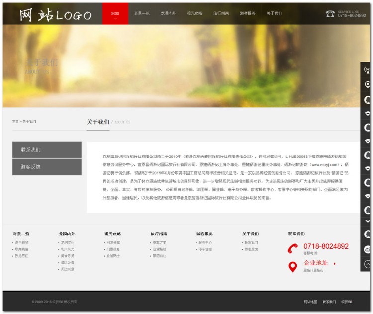The height and width of the screenshot is (314, 373).
Task: Open 旅行指南 in the top navigation
Action: click(221, 13)
